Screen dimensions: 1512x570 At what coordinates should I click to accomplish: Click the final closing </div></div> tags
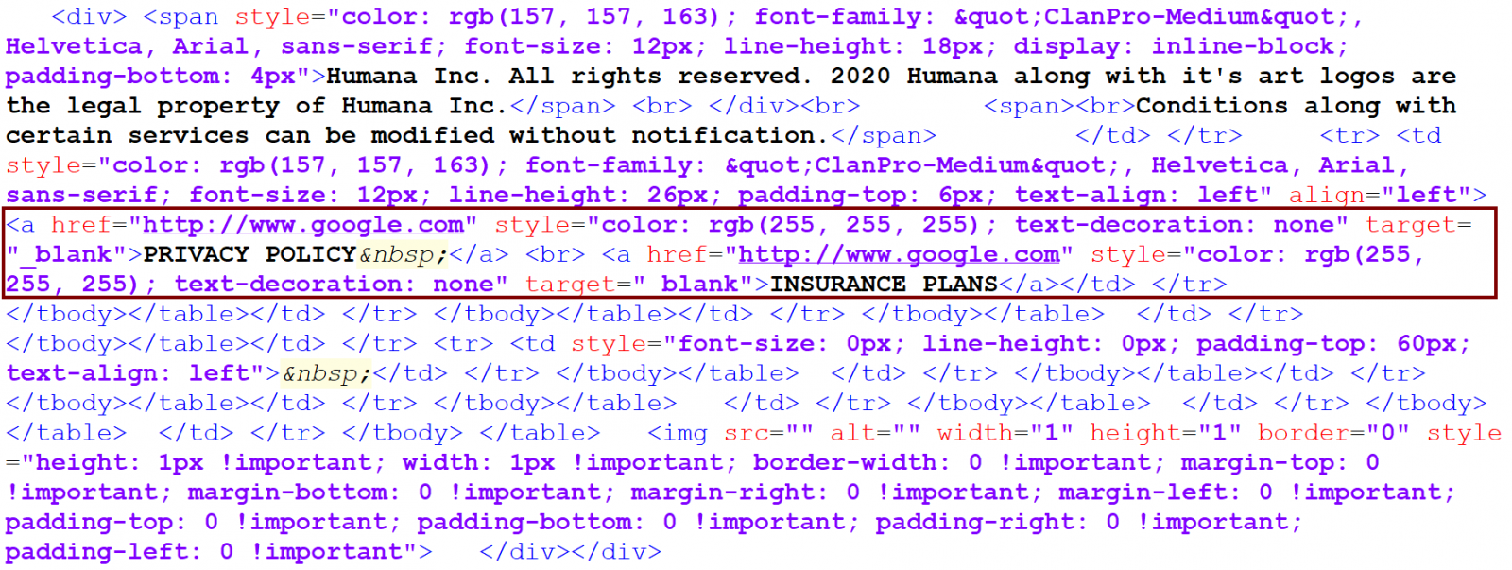click(x=570, y=552)
